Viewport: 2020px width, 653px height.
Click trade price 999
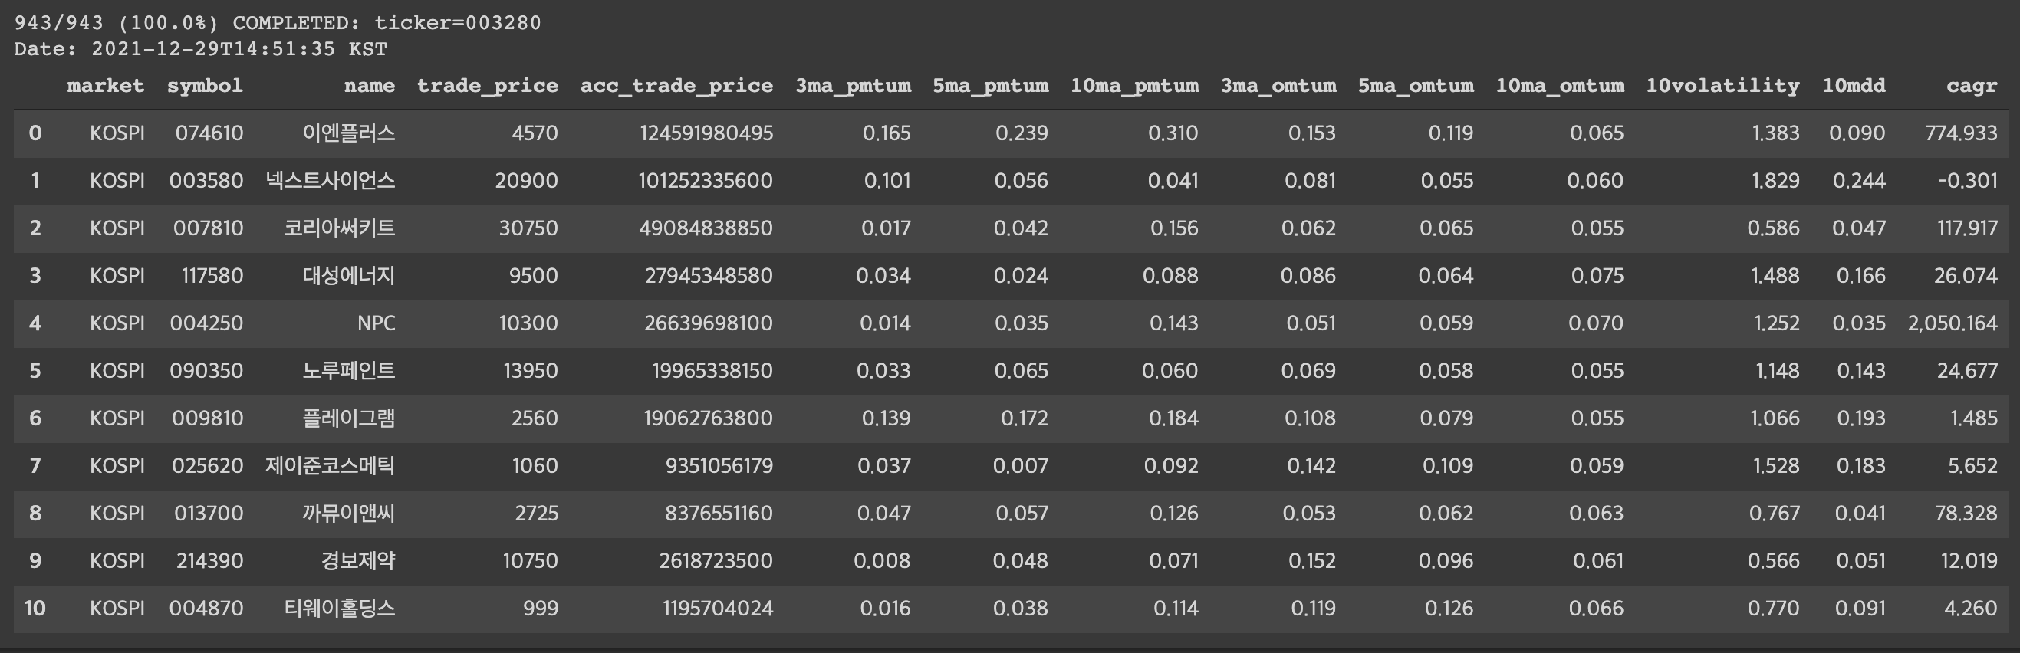coord(541,609)
